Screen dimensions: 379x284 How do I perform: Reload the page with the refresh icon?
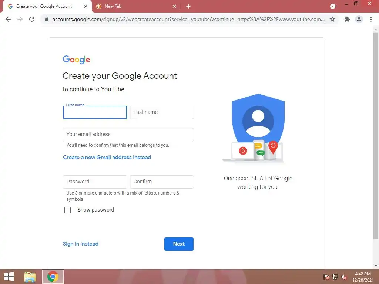[32, 19]
